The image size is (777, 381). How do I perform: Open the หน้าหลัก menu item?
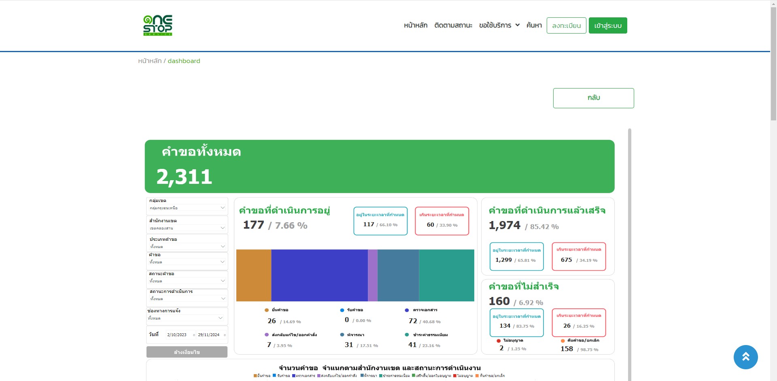[x=416, y=25]
